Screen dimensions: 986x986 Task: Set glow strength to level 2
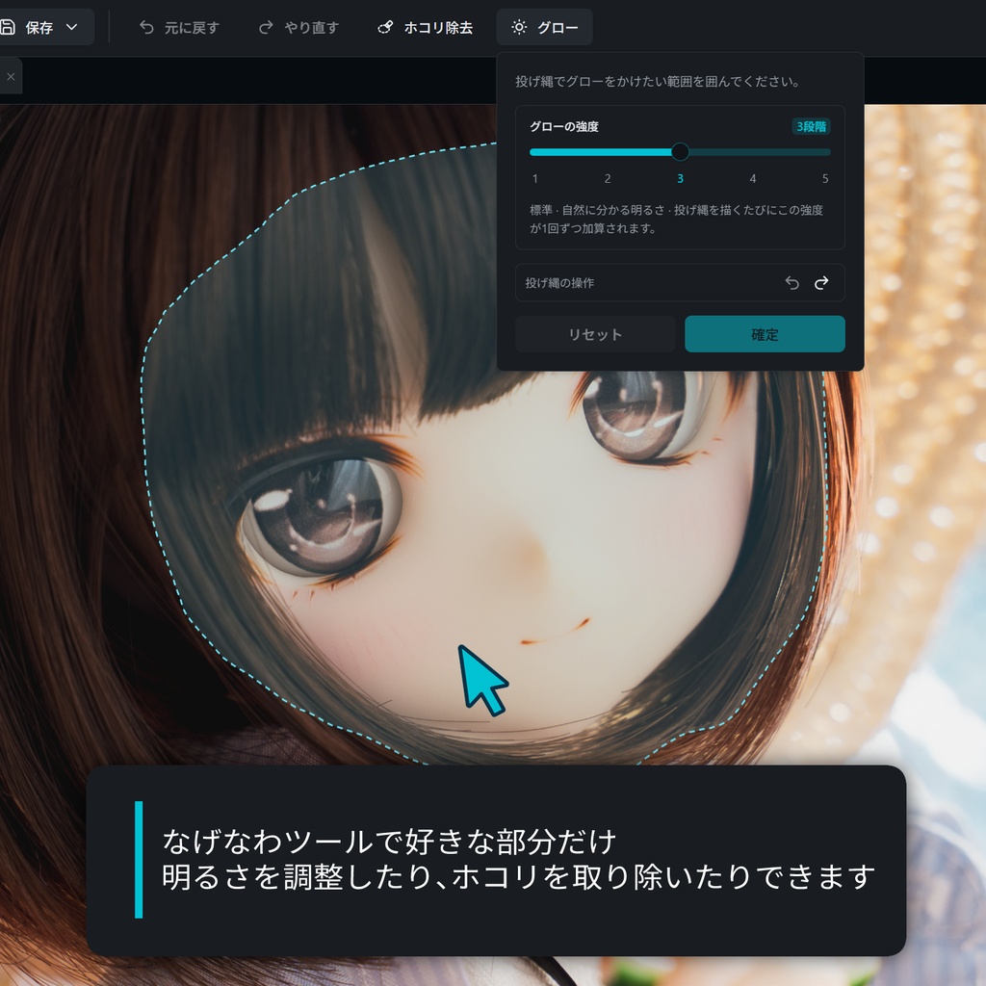(x=608, y=178)
